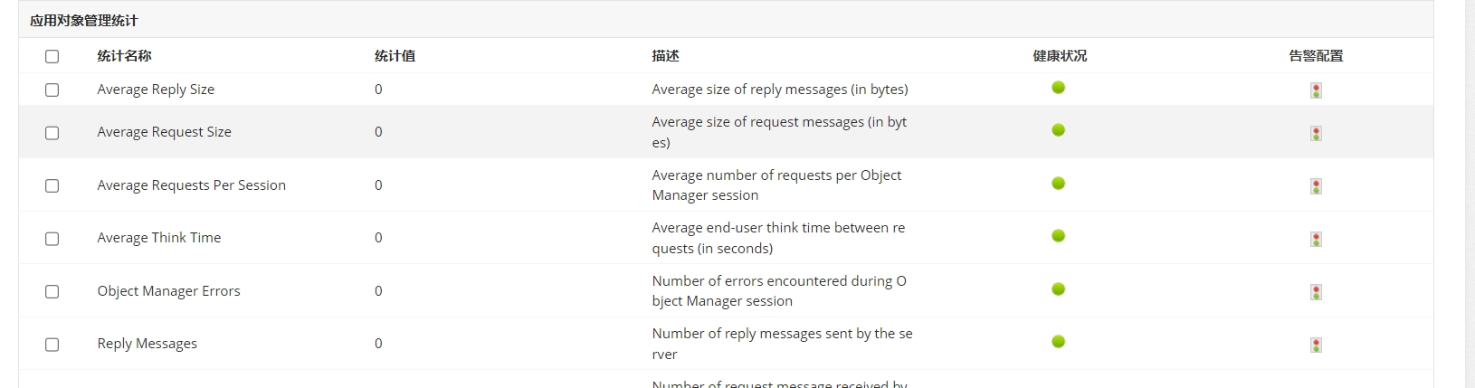Check the Reply Messages row checkbox
Screen dimensions: 1475x388
(52, 344)
